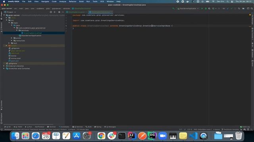This screenshot has height=142, width=254.
Task: Open the VCS menu
Action: [102, 2]
